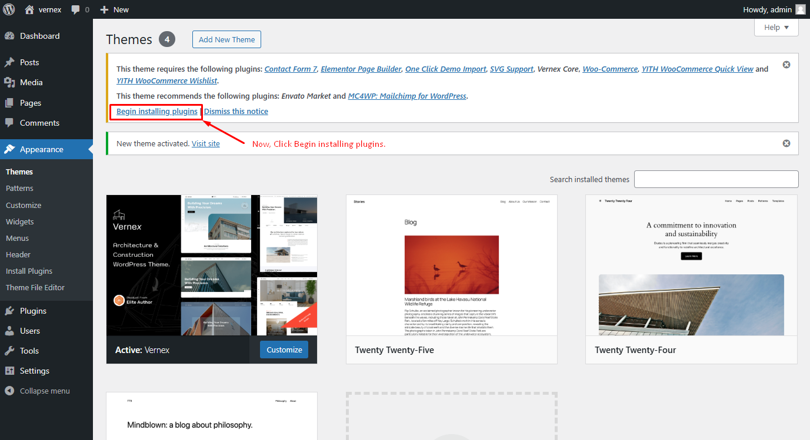
Task: Open the Elementor Page Builder link
Action: tap(361, 69)
